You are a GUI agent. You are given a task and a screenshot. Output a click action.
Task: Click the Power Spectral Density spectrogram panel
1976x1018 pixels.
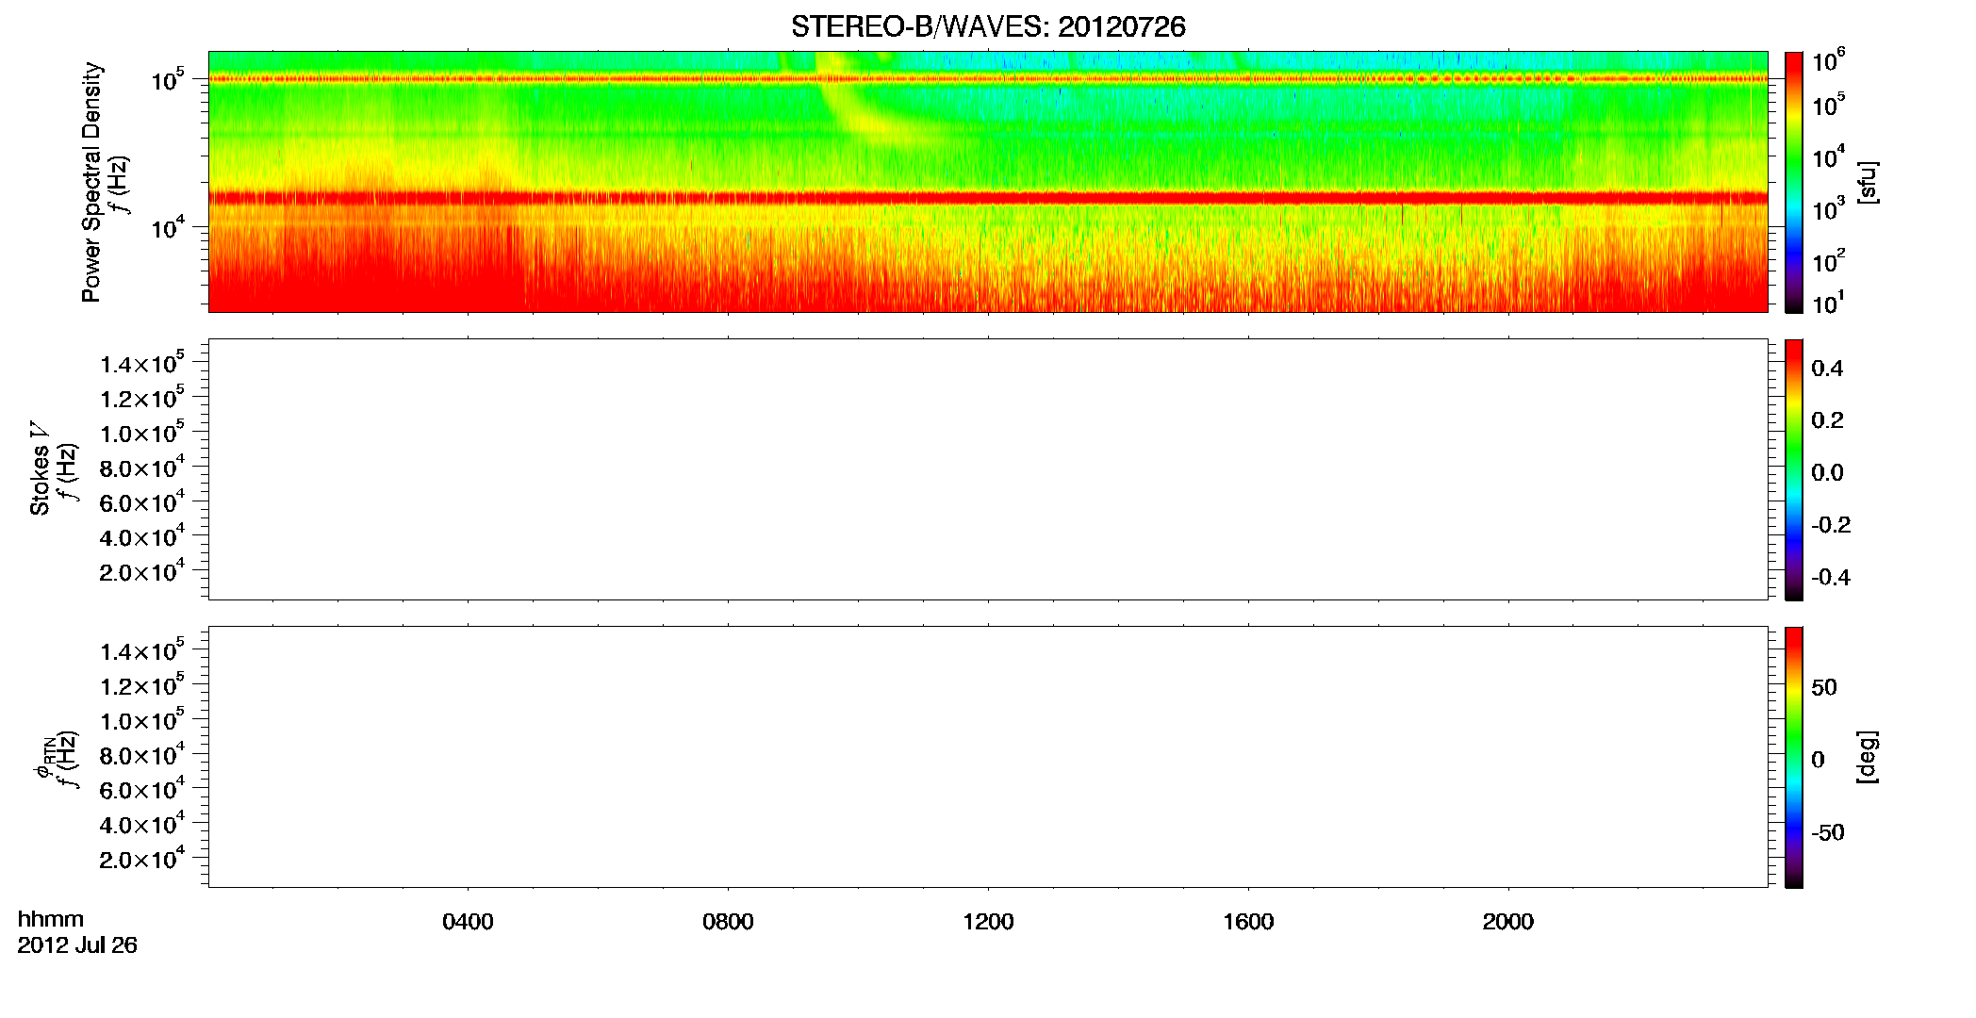(x=988, y=181)
